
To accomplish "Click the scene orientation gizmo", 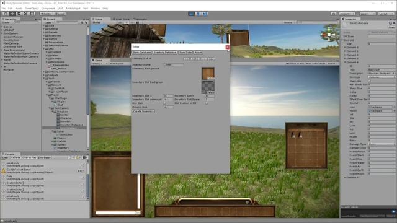I will point(329,35).
